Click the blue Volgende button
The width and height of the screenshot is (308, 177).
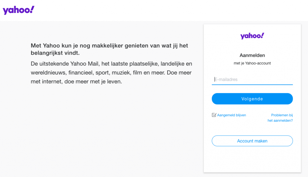coord(252,99)
